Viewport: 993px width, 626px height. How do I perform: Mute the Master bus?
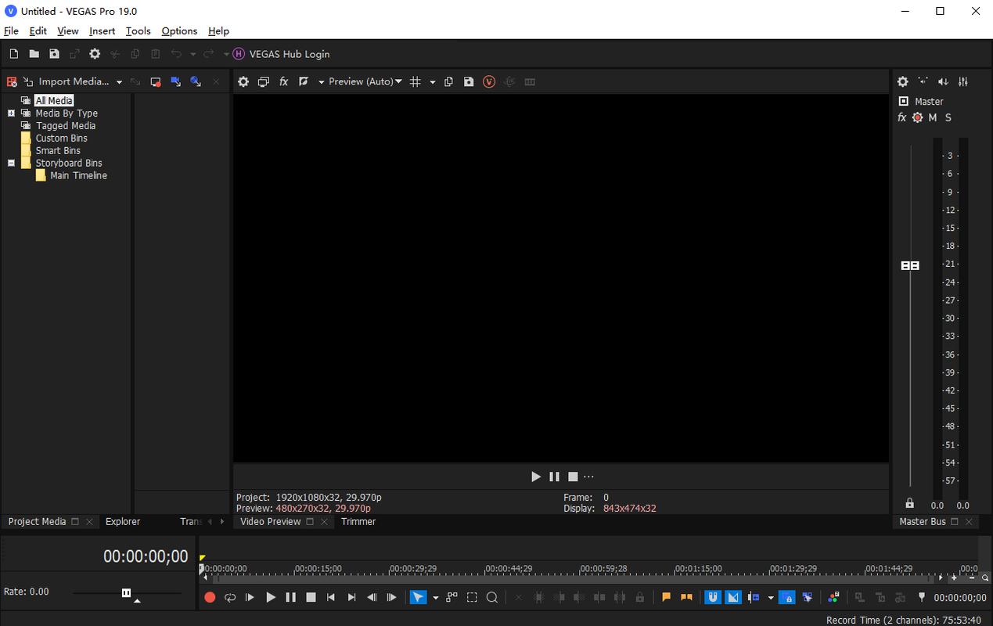932,117
